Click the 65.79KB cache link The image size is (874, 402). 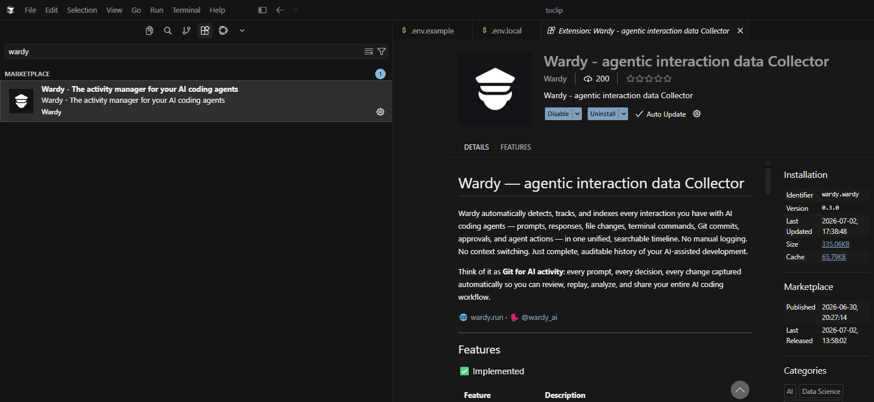tap(834, 257)
